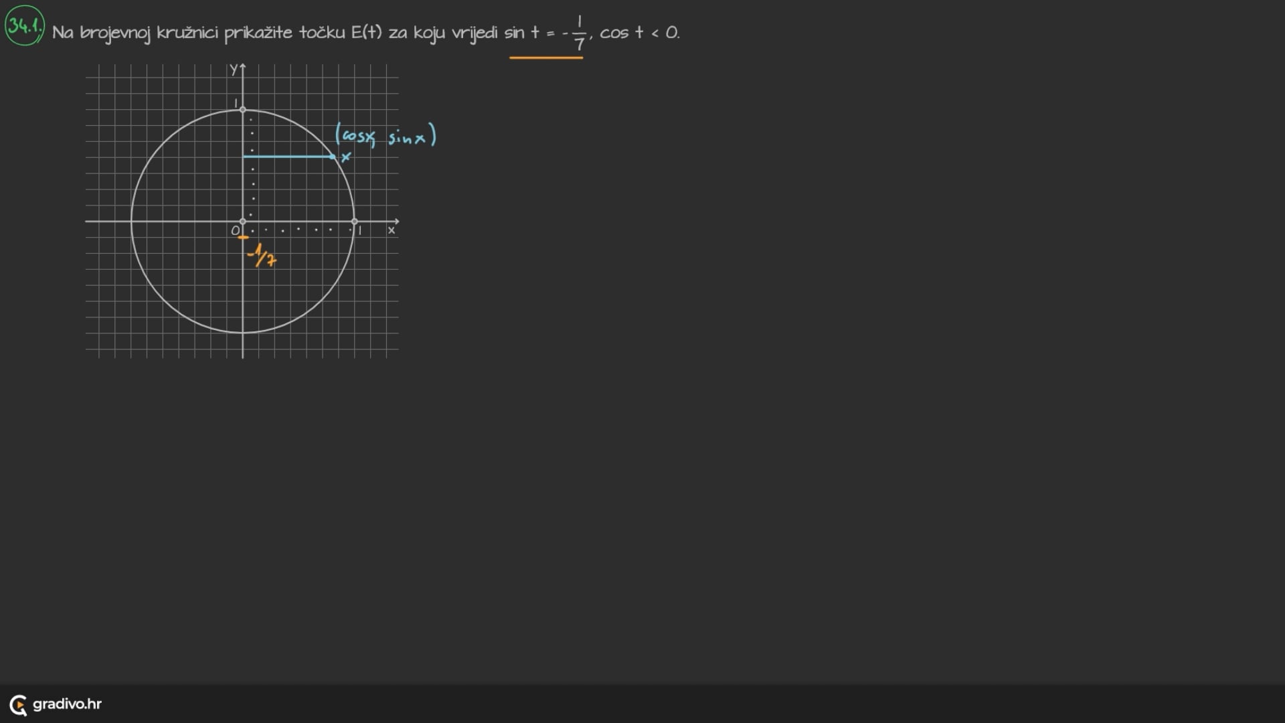
Task: Click the point at 1 on the y-axis
Action: point(243,109)
